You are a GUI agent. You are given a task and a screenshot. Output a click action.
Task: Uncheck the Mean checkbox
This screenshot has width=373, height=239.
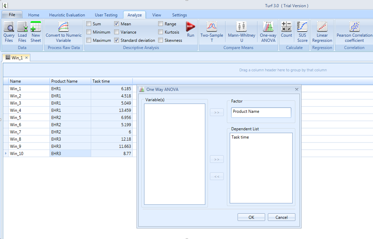[117, 24]
